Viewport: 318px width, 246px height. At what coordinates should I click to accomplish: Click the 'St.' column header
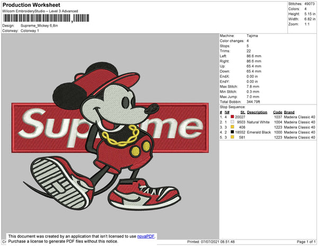(243, 112)
